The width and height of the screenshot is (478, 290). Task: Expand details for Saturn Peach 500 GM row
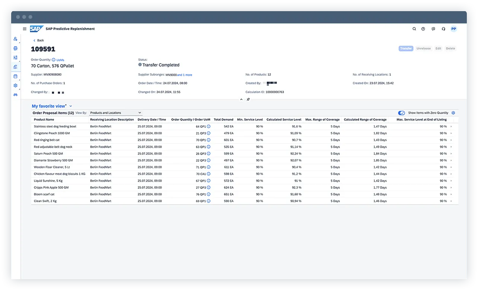tap(452, 153)
